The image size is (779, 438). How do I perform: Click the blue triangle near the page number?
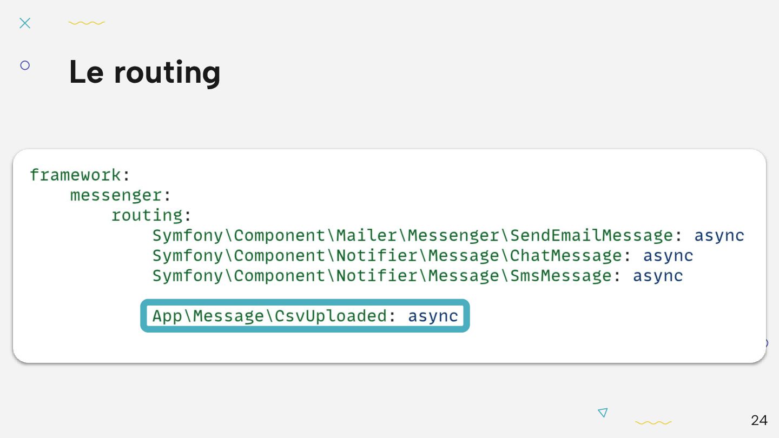pos(603,413)
